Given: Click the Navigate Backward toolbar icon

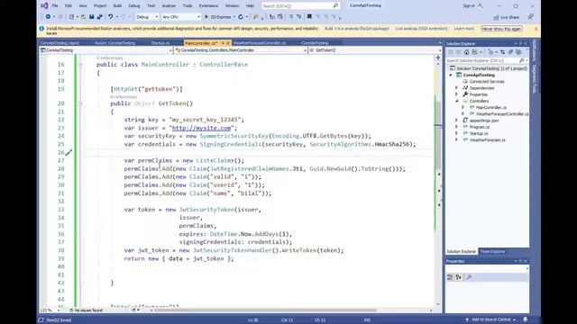Looking at the screenshot, I should [x=48, y=17].
